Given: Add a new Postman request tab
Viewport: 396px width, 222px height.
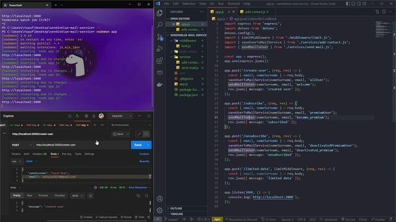Looking at the screenshot, I should click(x=95, y=125).
